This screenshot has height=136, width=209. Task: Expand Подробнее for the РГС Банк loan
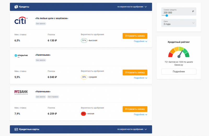click(141, 114)
